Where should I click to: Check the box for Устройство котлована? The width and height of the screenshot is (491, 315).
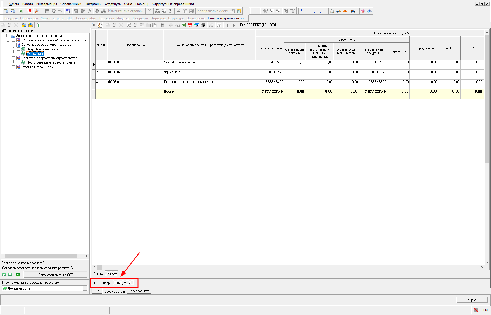(19, 49)
